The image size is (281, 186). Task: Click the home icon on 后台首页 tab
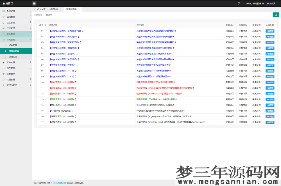(35, 10)
